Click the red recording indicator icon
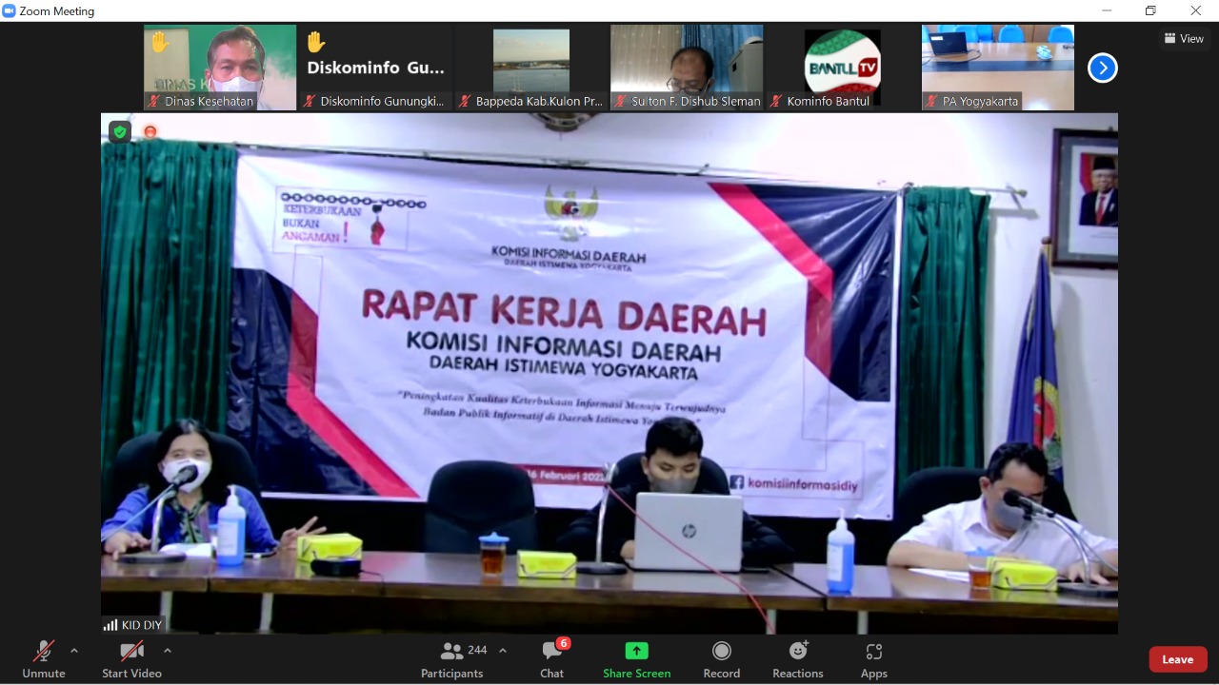 [x=150, y=131]
